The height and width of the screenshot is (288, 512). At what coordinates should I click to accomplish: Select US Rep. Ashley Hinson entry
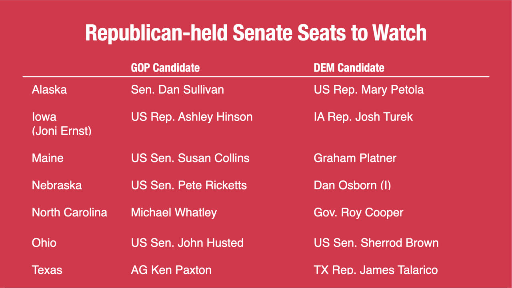pyautogui.click(x=192, y=117)
